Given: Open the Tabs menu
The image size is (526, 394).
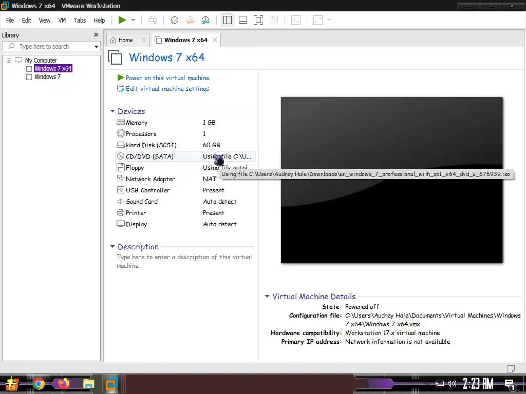Looking at the screenshot, I should (80, 21).
